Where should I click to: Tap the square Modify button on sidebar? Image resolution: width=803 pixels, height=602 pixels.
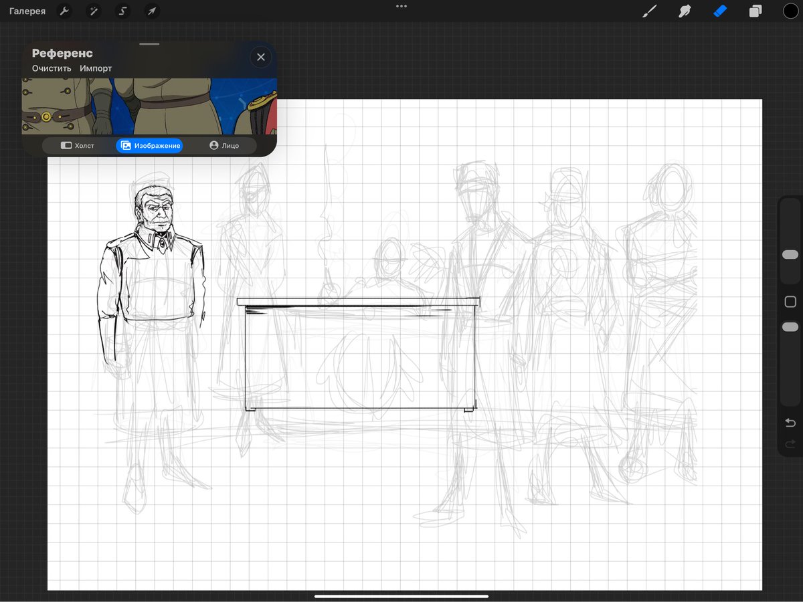[x=790, y=302]
